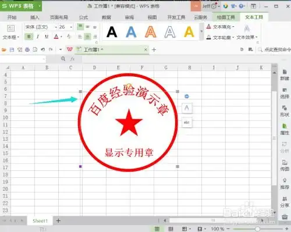Image resolution: width=291 pixels, height=232 pixels.
Task: Undo the last action
Action: click(43, 50)
